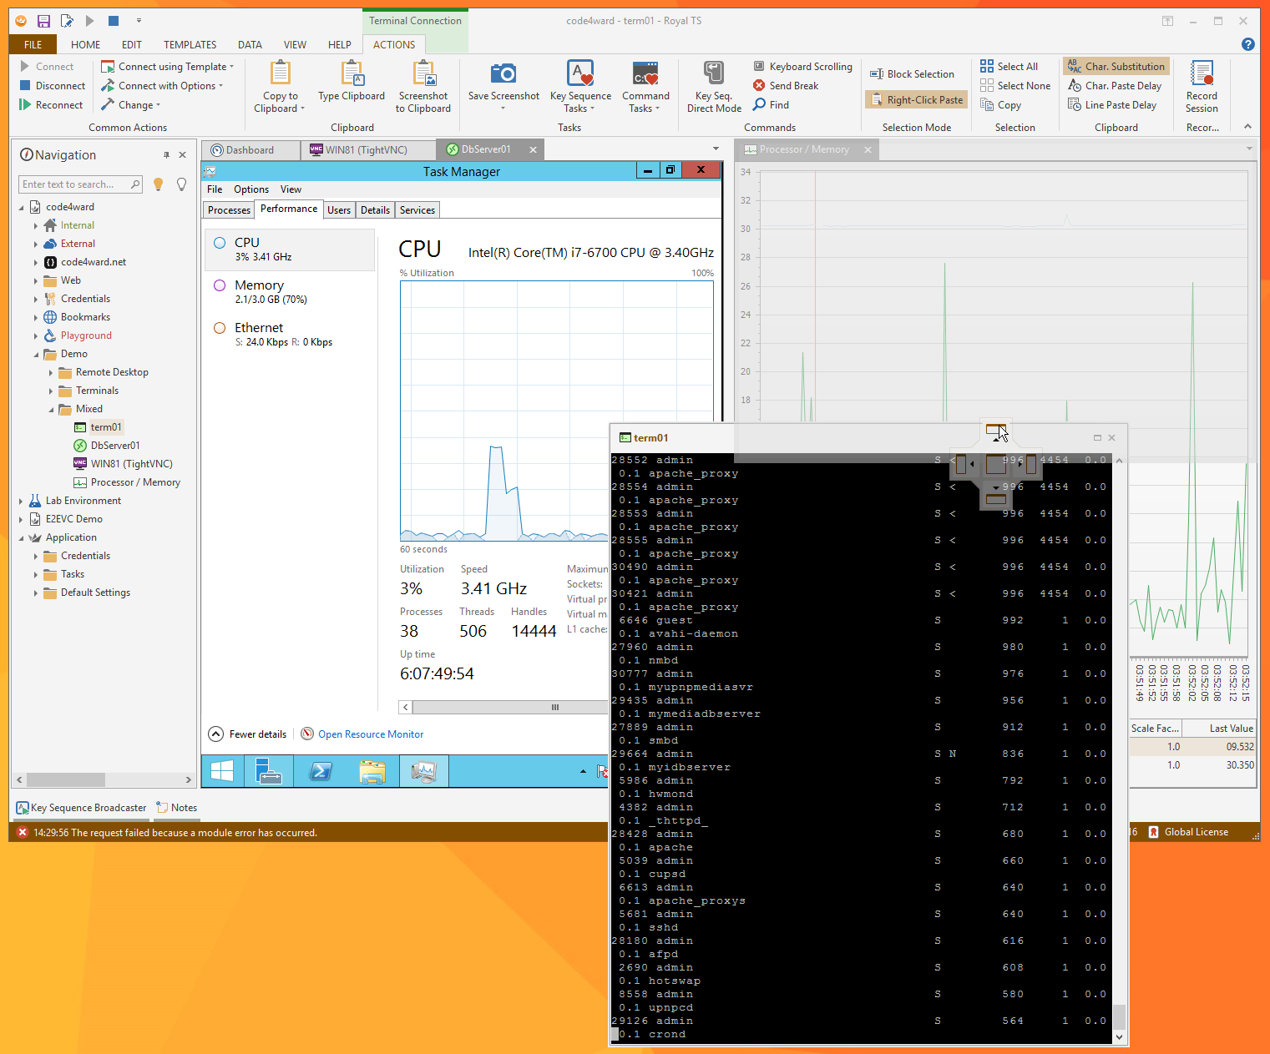Click the Save Screenshot camera icon

pos(503,74)
